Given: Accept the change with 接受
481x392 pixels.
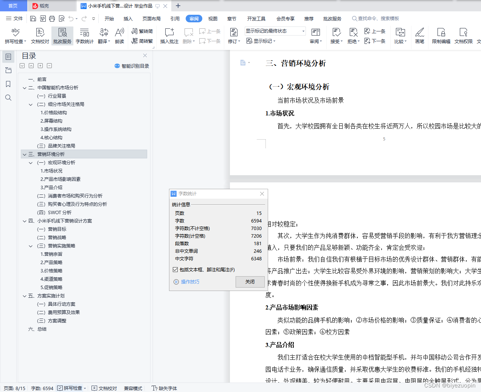Looking at the screenshot, I should 336,36.
